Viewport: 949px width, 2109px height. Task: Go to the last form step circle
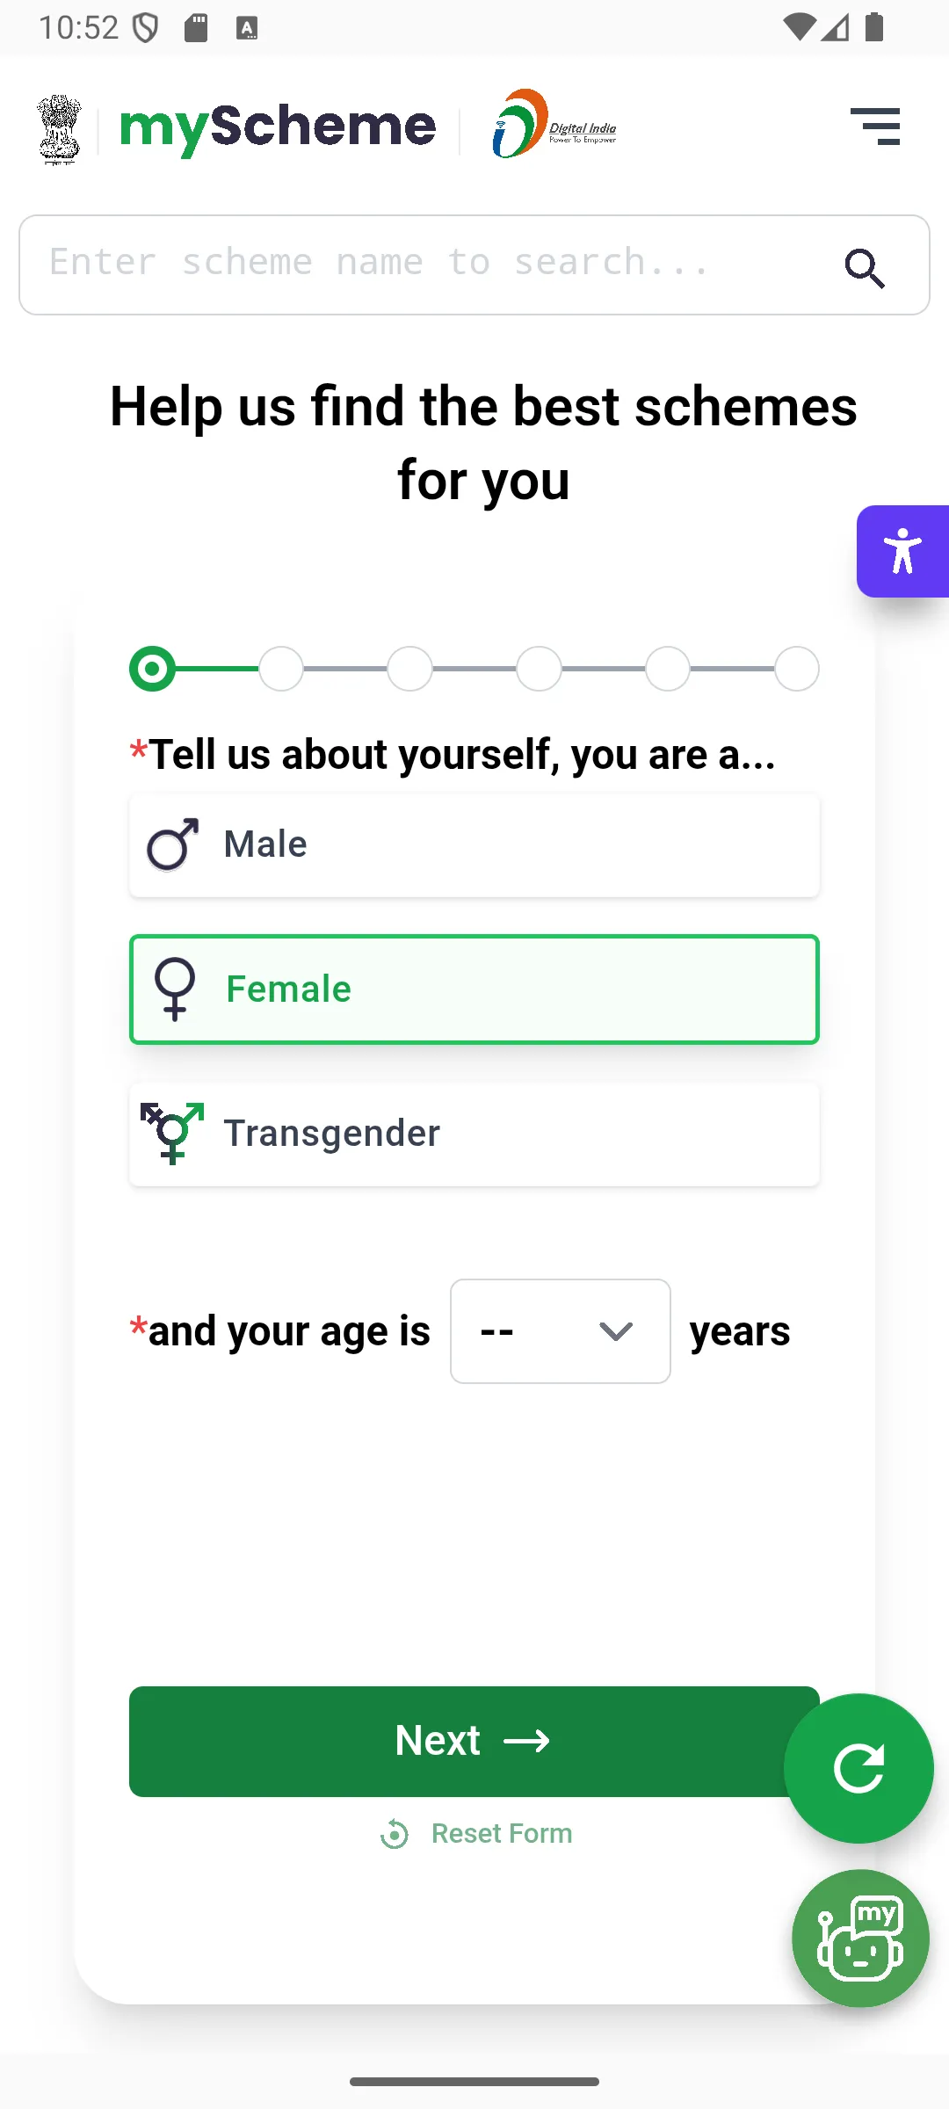(x=797, y=670)
